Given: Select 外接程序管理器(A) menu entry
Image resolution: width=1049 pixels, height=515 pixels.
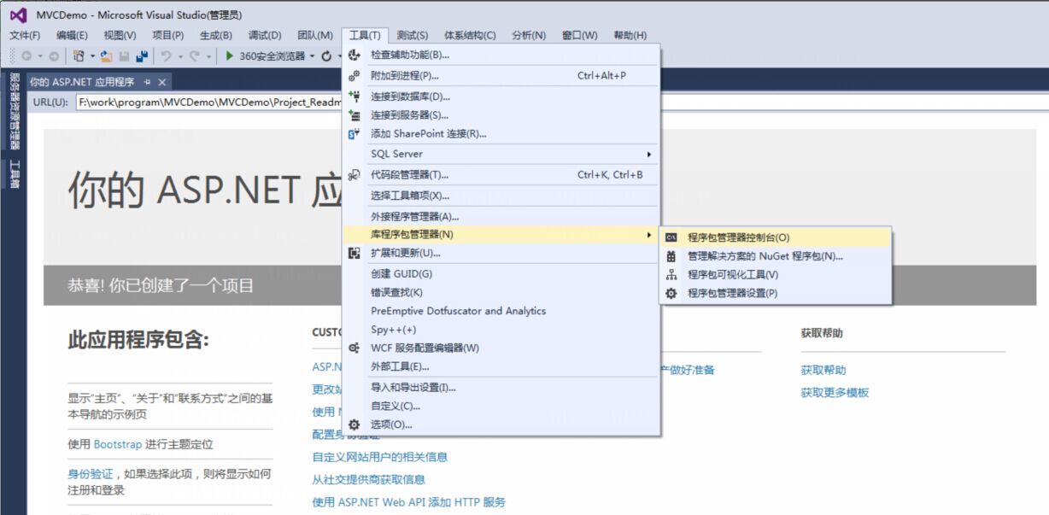Looking at the screenshot, I should [501, 216].
